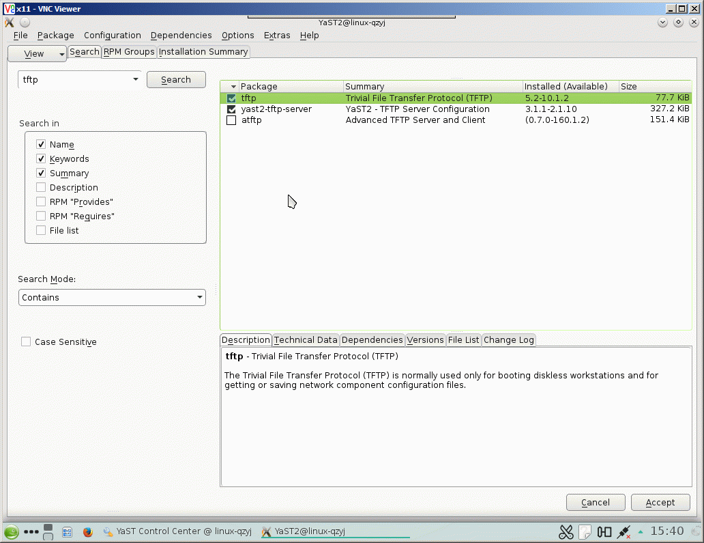Open the Dependencies menu
This screenshot has height=543, width=704.
(181, 35)
